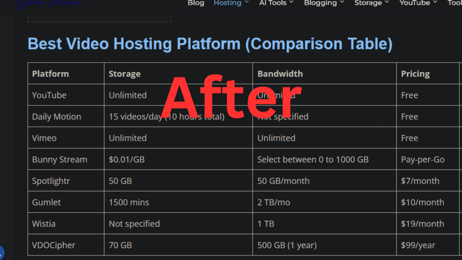
Task: Expand the Blogging dropdown chevron
Action: pyautogui.click(x=342, y=2)
